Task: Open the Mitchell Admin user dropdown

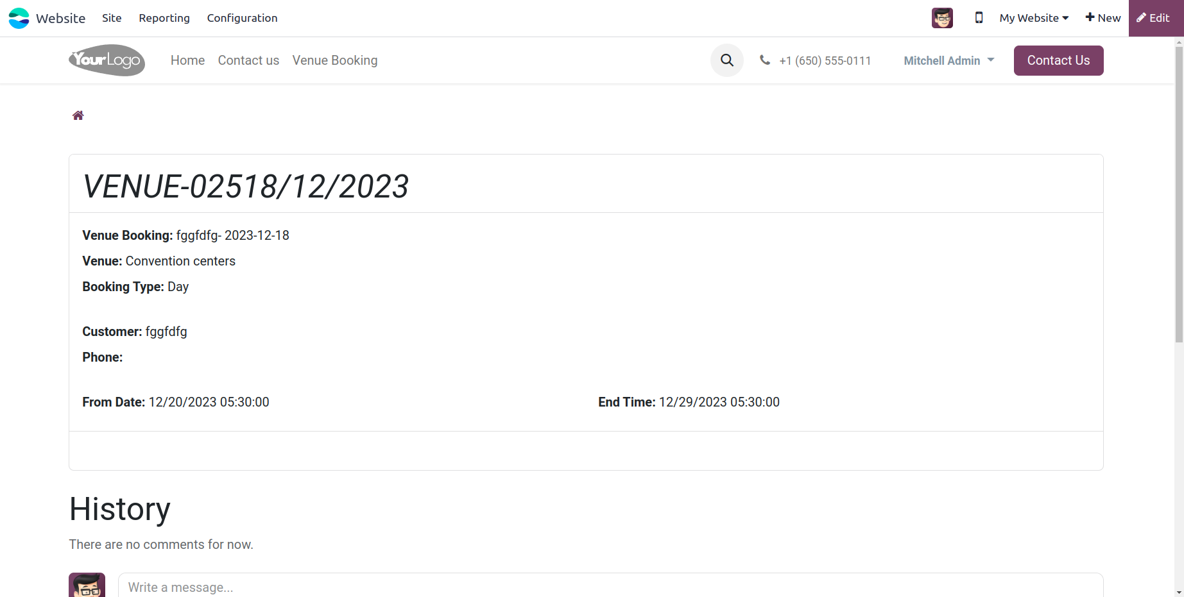Action: [948, 60]
